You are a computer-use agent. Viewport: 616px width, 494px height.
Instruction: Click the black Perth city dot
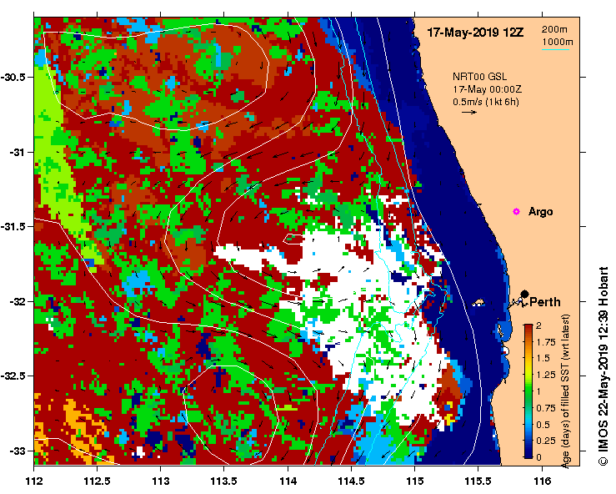(525, 294)
